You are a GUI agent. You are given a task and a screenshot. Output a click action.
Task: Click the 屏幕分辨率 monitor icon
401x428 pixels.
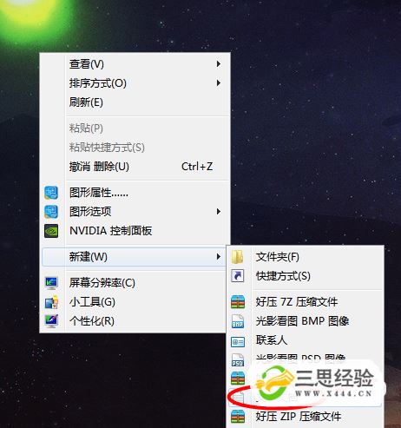pyautogui.click(x=51, y=283)
